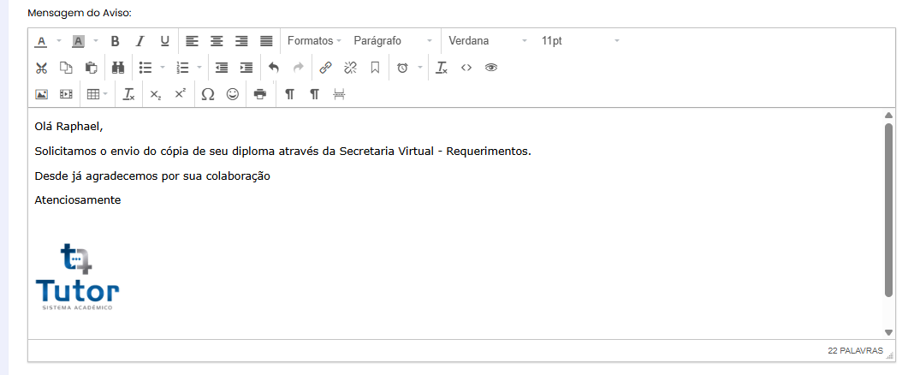Viewport: 914px width, 375px height.
Task: Insert a hyperlink with the link icon
Action: 325,68
